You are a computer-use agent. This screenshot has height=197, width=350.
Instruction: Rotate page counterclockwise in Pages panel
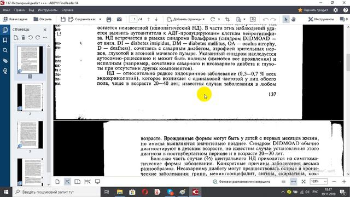coord(31,38)
